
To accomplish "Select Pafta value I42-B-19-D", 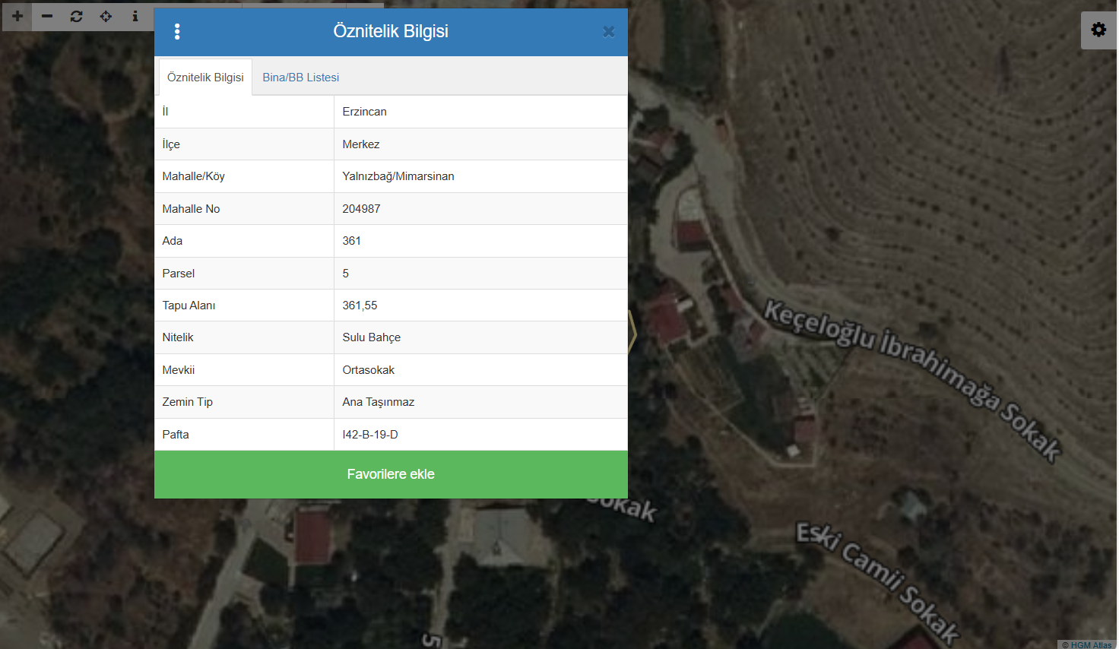I will pos(370,435).
